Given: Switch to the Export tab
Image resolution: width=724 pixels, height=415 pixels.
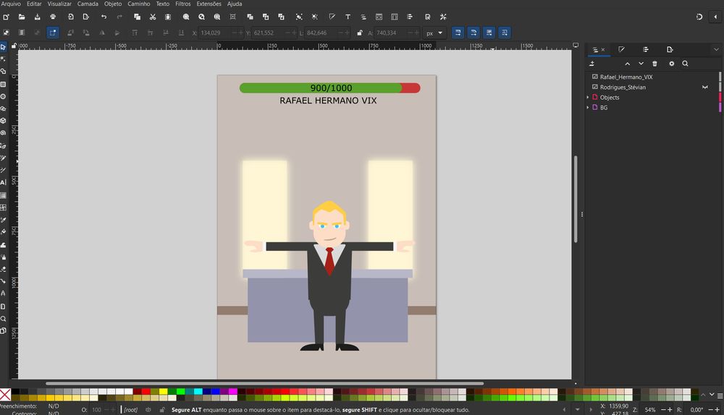Looking at the screenshot, I should pos(670,49).
